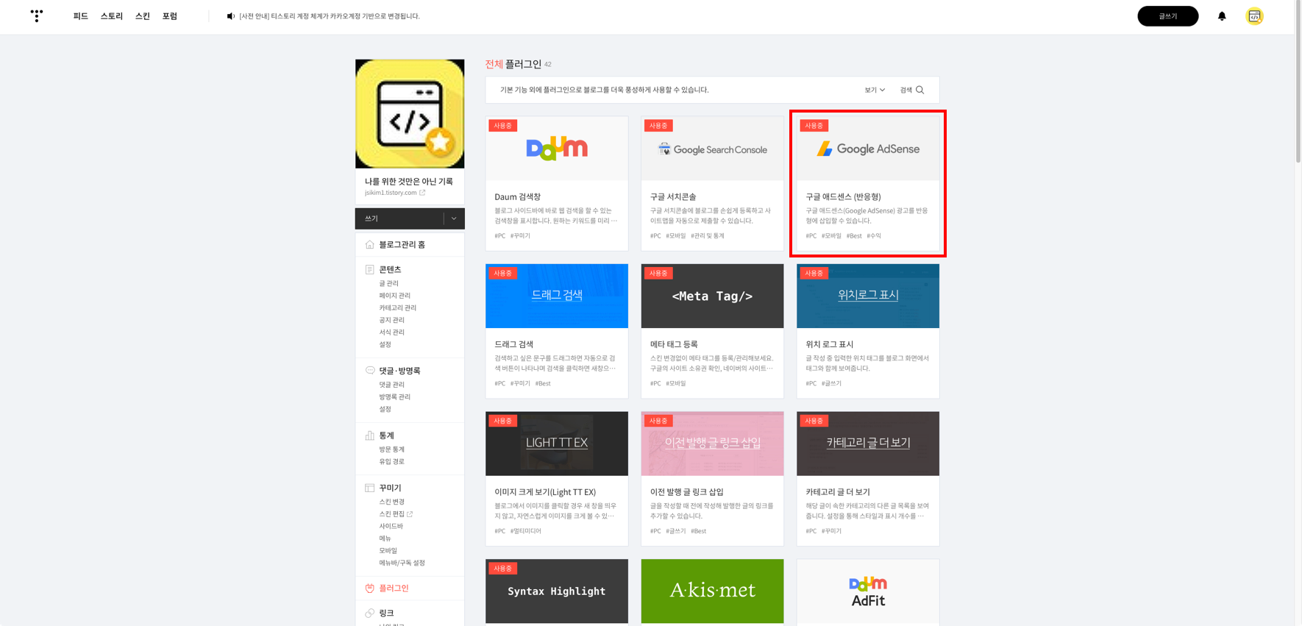1302x626 pixels.
Task: Open 방명록 관리 page
Action: [x=394, y=396]
